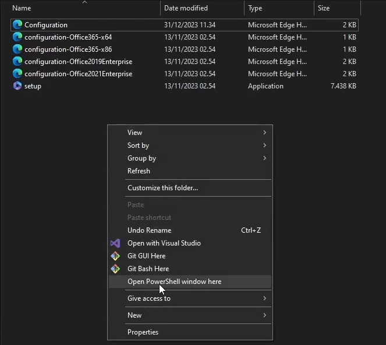
Task: Sort files by the Name column header
Action: click(x=22, y=8)
